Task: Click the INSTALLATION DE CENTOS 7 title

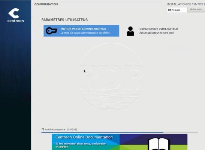Action: (x=186, y=4)
